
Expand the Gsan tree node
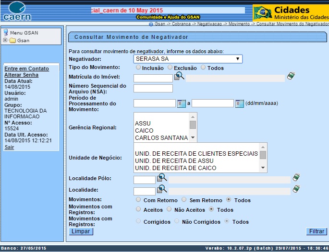coord(6,40)
